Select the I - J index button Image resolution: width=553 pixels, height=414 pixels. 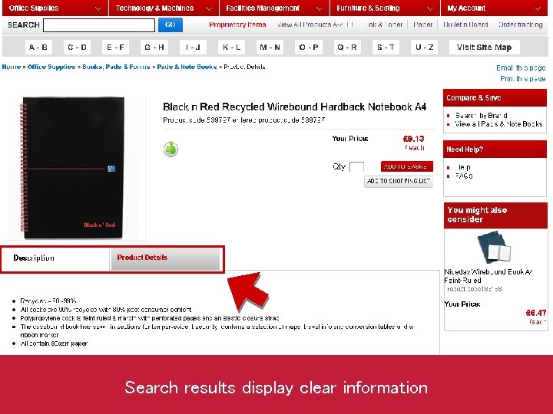tap(193, 48)
